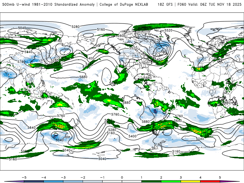Click the colorbar label '5'
Image resolution: width=244 pixels, height=183 pixels.
pos(220,178)
